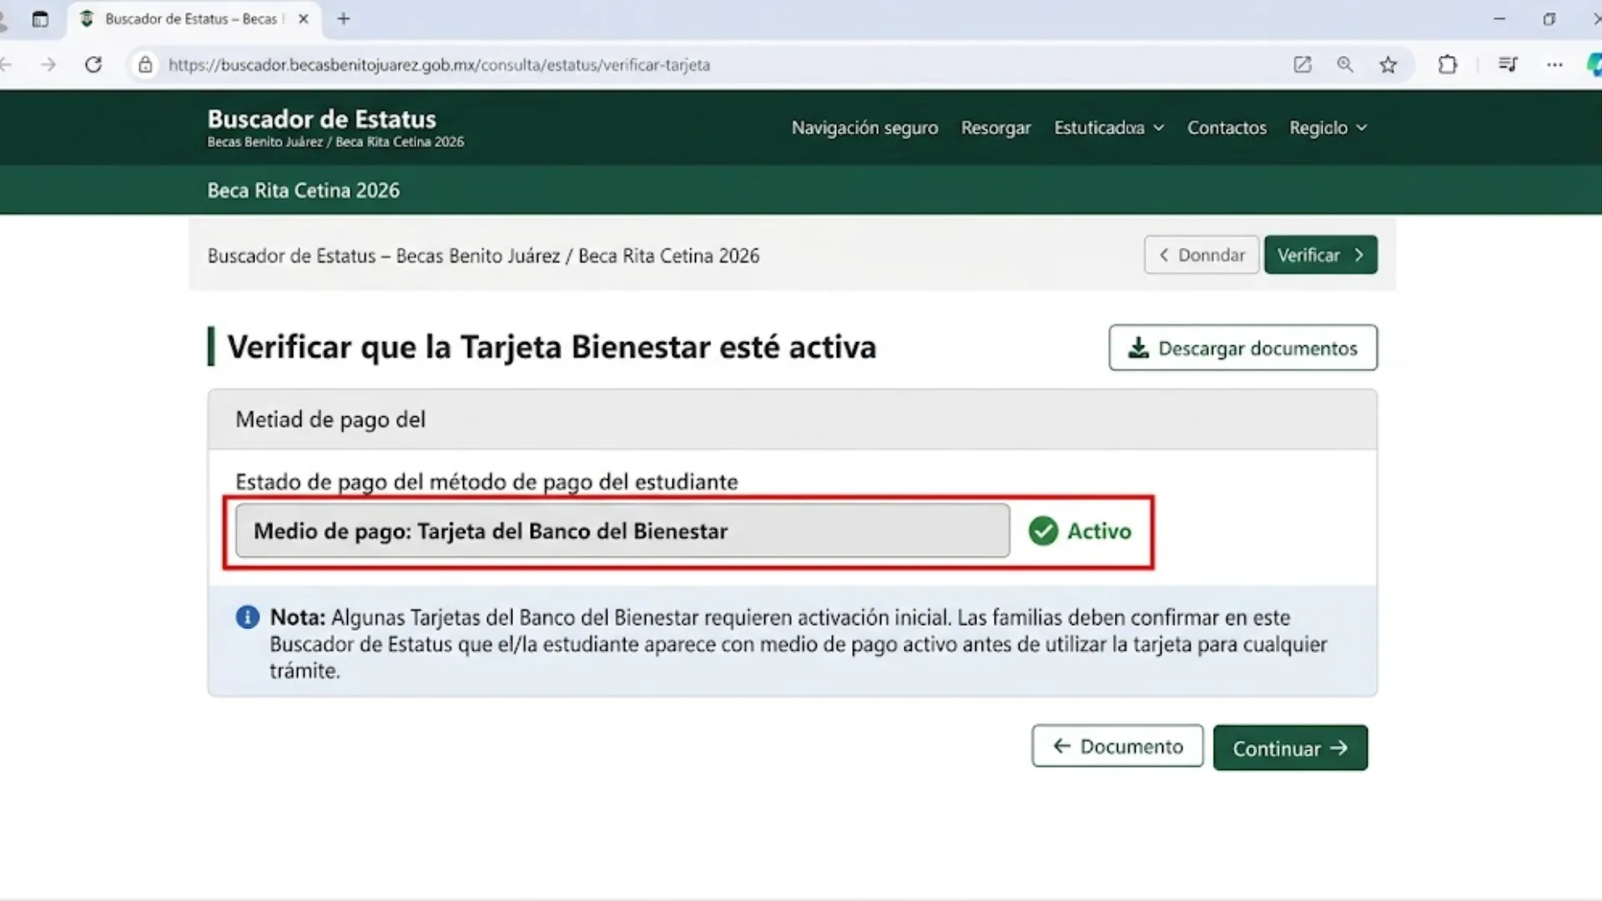Switch to the Buscador de Estatus browser tab
This screenshot has width=1602, height=901.
(192, 18)
